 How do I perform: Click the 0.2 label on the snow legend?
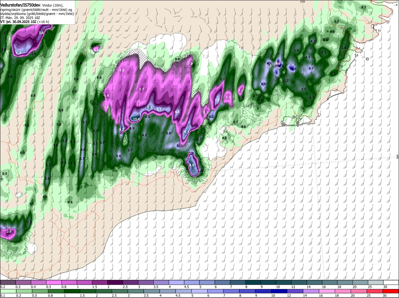point(2,287)
